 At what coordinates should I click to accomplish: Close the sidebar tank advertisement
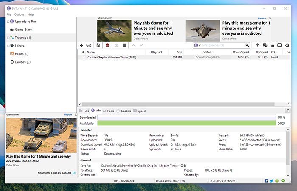(x=76, y=115)
